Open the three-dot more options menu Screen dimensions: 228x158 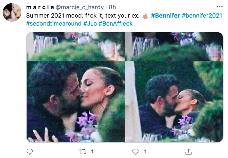coord(219,7)
